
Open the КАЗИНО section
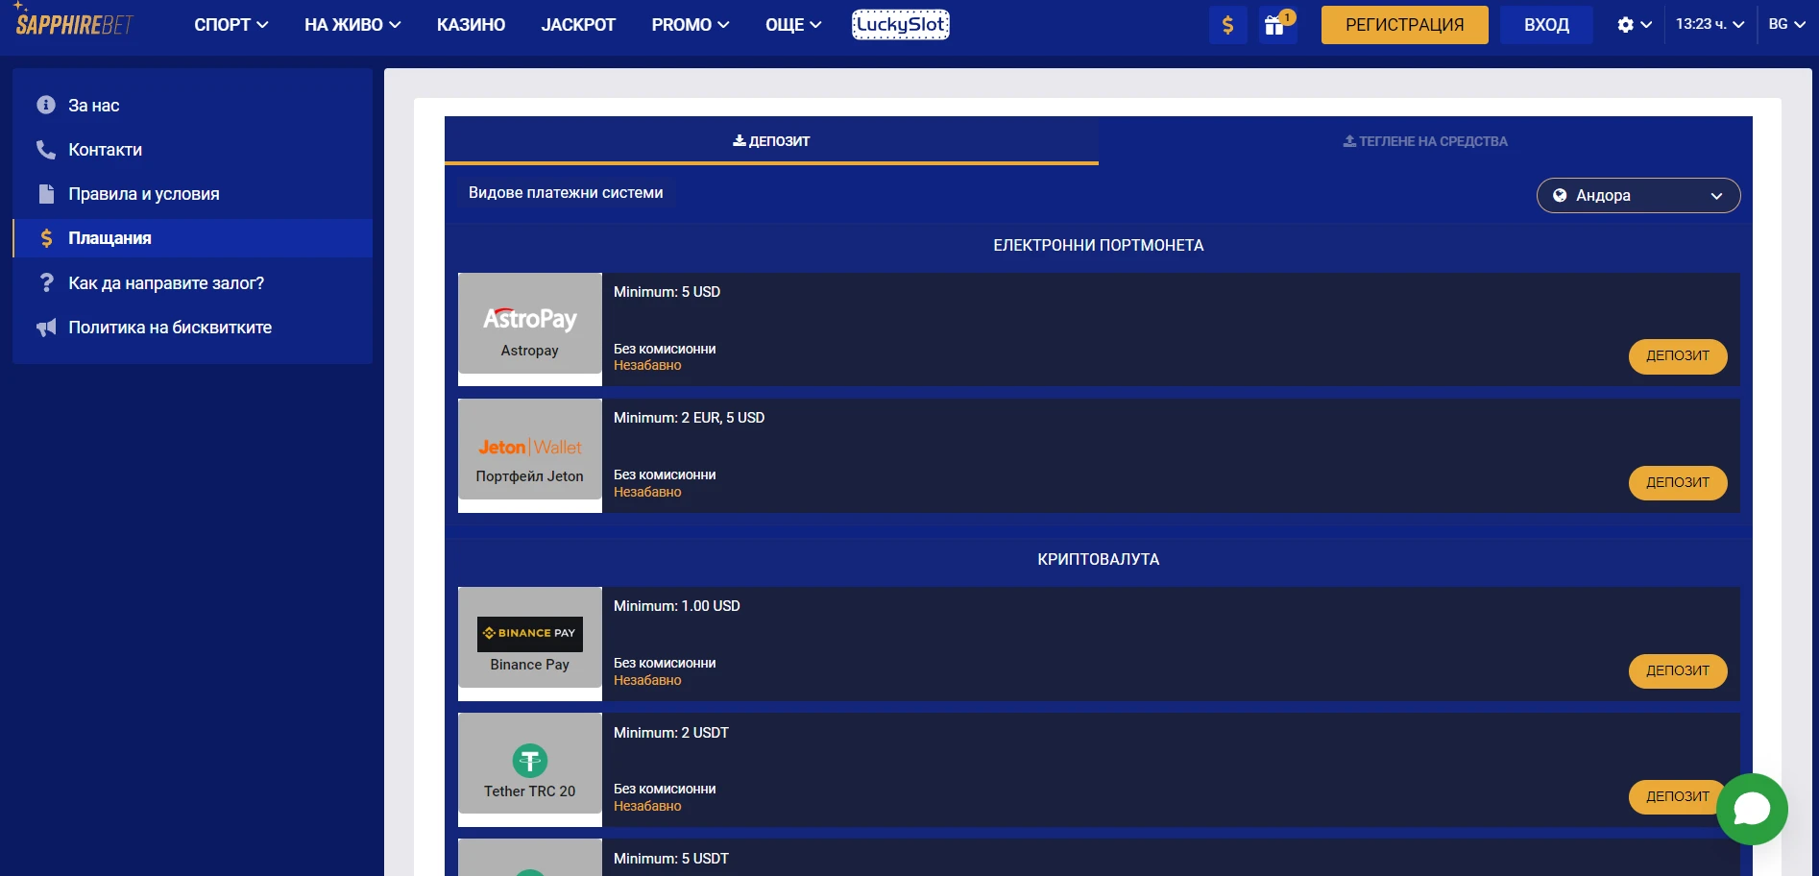pyautogui.click(x=471, y=25)
